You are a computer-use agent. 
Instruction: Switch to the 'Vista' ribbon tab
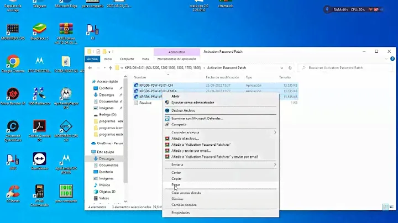[x=145, y=59]
